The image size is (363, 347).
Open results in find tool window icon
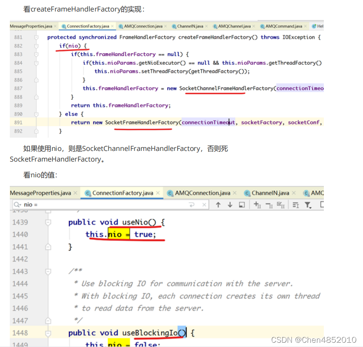[x=242, y=205]
